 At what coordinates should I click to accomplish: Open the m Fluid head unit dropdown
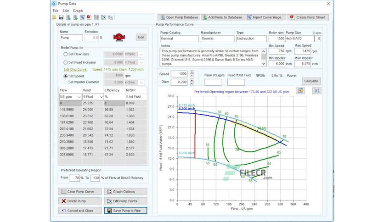point(141,62)
